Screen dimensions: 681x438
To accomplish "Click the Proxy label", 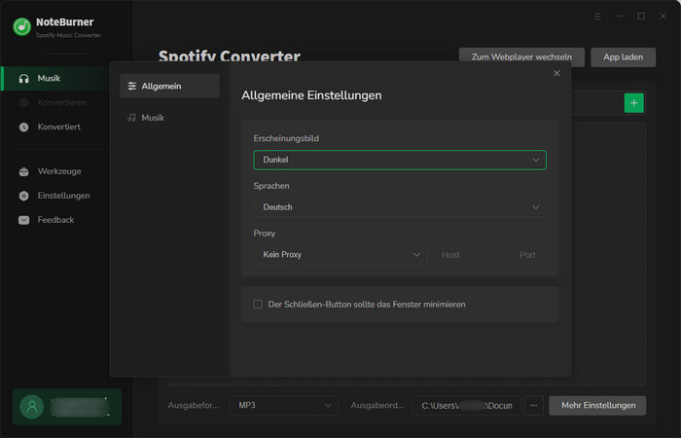I will 264,234.
